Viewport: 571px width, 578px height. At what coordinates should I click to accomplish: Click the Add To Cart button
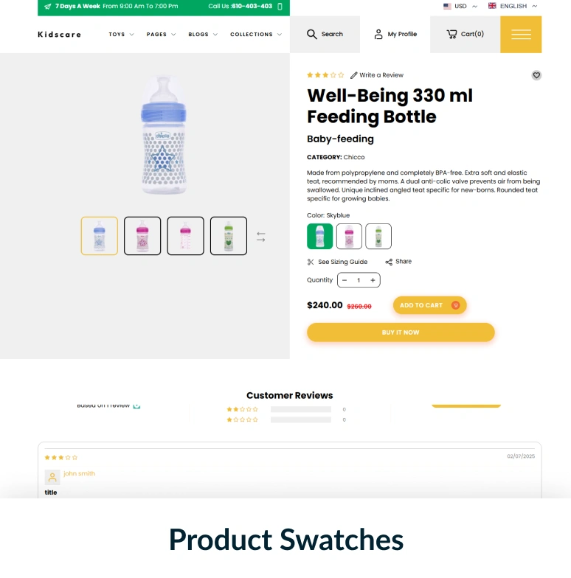click(x=429, y=305)
